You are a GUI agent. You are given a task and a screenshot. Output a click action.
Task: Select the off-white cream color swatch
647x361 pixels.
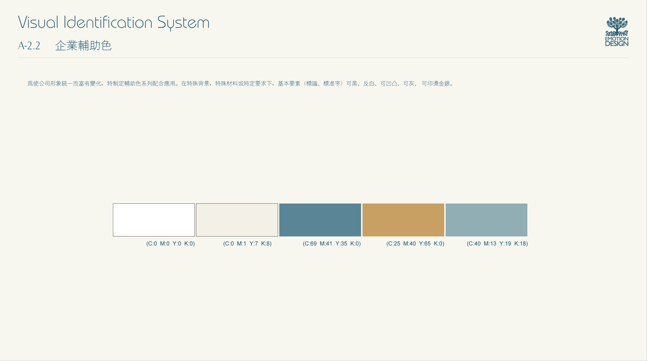click(x=237, y=220)
